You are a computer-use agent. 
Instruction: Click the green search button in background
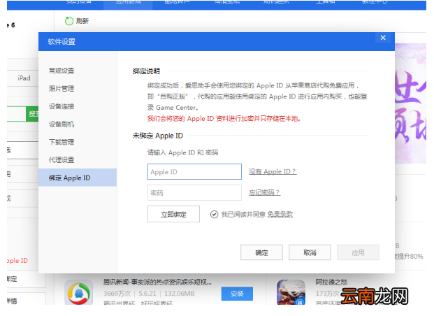point(32,113)
